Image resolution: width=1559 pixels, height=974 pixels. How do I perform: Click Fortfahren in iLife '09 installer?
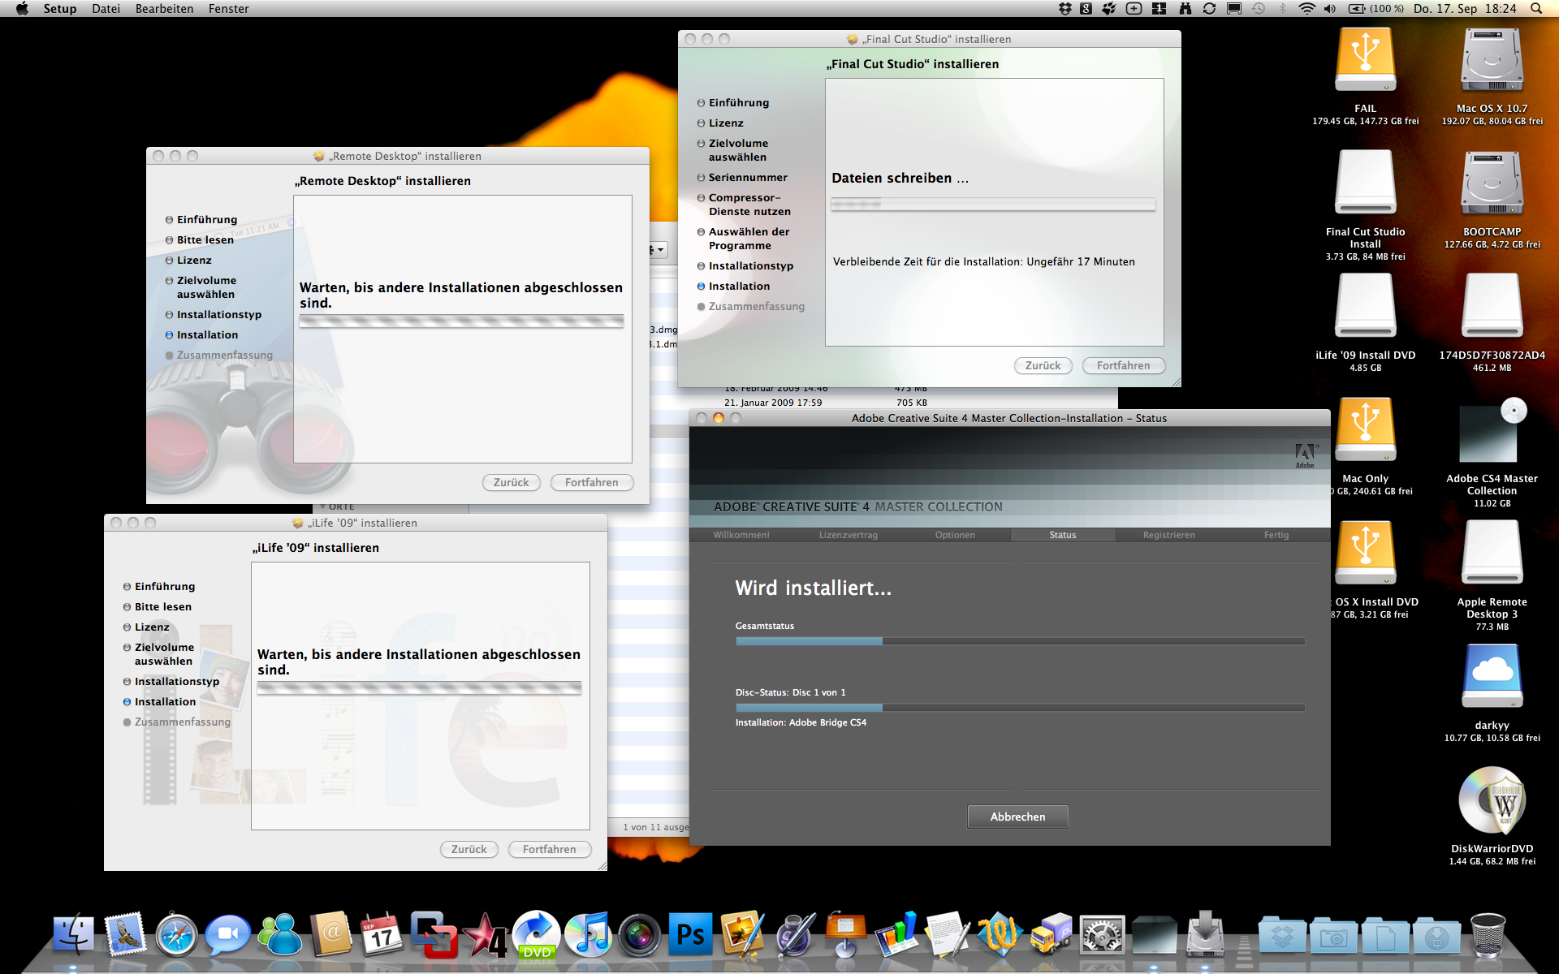[550, 849]
